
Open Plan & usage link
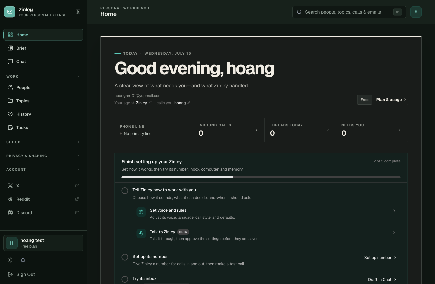[392, 100]
